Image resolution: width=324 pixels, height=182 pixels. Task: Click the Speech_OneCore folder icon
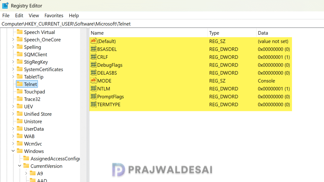click(20, 39)
